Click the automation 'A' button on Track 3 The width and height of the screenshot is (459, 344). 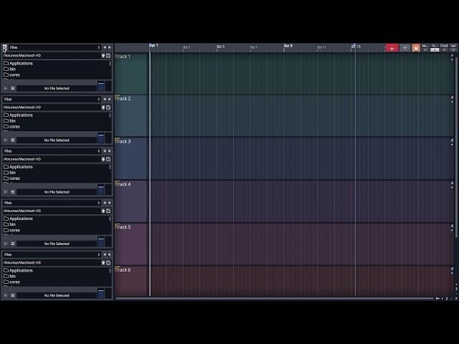click(x=452, y=140)
